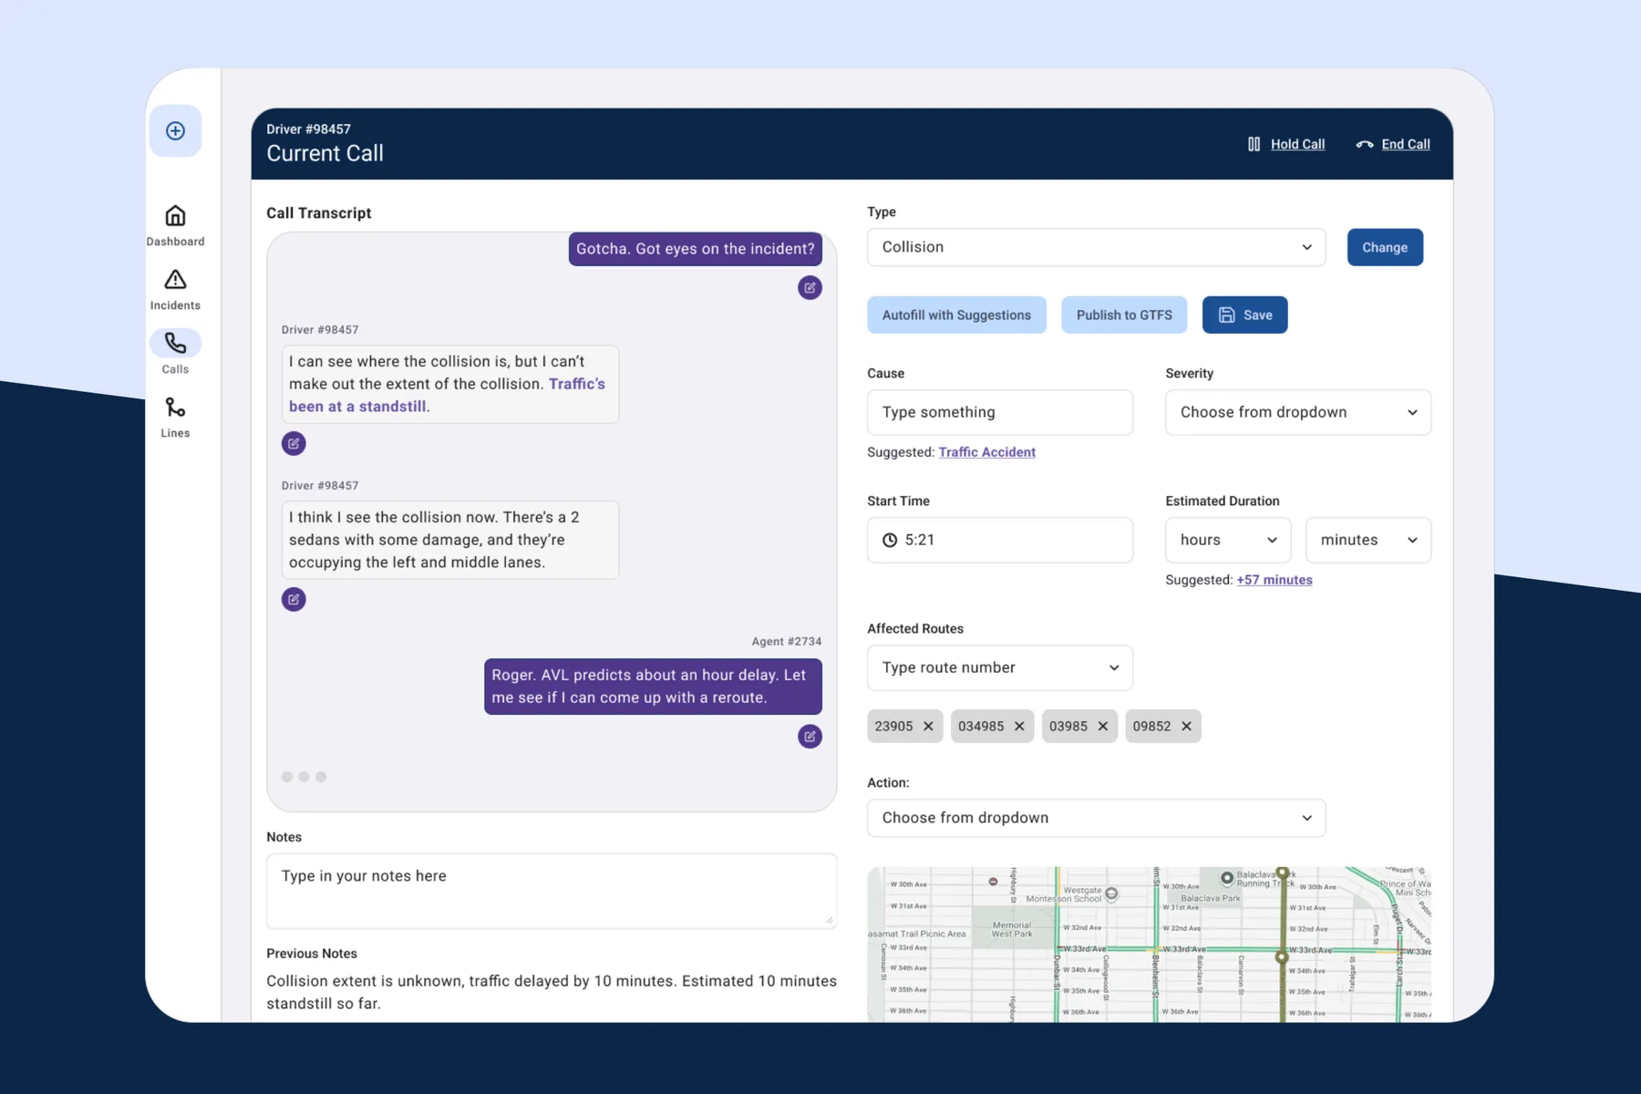Click Autofill with Suggestions

(956, 315)
